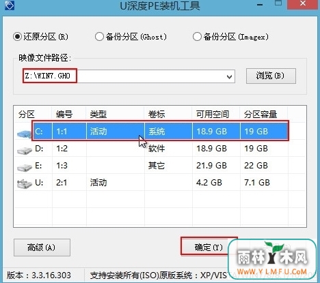
Task: Select the D: 软件 partition row
Action: (x=160, y=149)
